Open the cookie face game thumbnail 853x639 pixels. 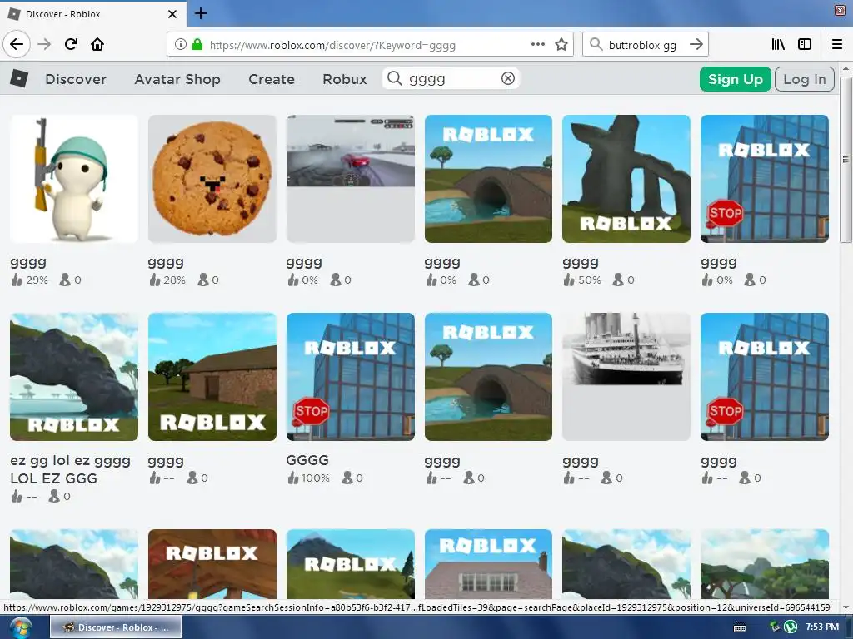coord(212,179)
